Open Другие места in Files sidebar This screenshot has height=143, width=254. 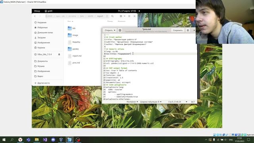tap(43, 83)
